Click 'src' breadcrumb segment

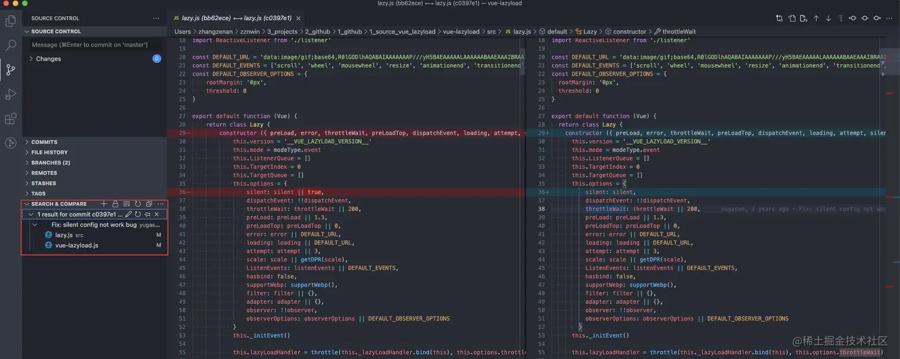[x=492, y=32]
